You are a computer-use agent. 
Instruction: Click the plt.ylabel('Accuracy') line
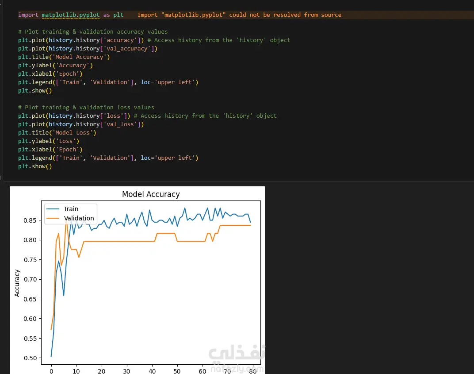click(x=55, y=66)
